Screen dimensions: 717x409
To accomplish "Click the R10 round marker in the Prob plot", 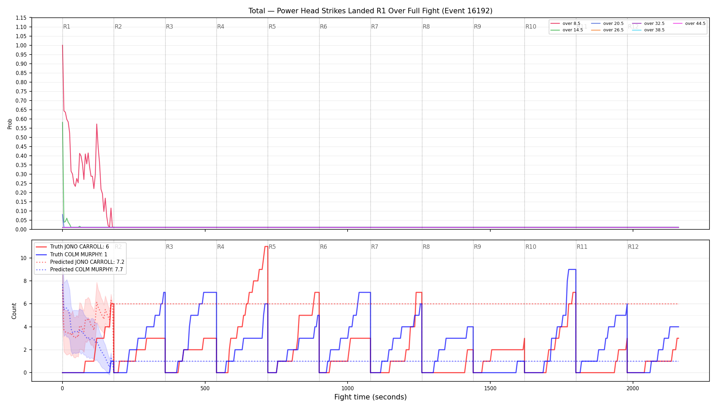I will pos(531,27).
